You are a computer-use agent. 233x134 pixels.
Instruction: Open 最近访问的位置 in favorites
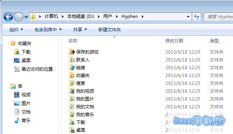[x=33, y=69]
